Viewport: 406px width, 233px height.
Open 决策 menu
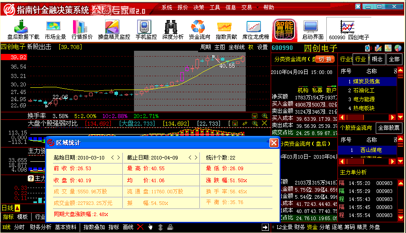(x=199, y=8)
